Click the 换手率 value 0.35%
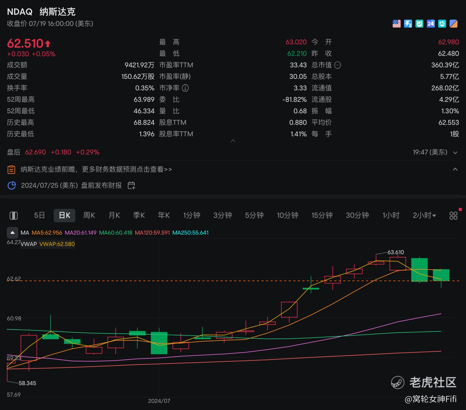Viewport: 466px width, 410px height. click(145, 88)
